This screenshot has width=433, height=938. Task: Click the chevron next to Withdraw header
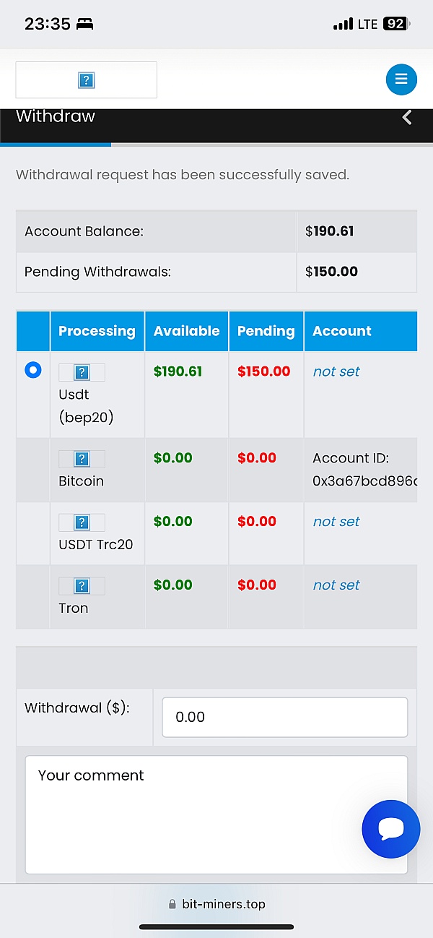[406, 116]
